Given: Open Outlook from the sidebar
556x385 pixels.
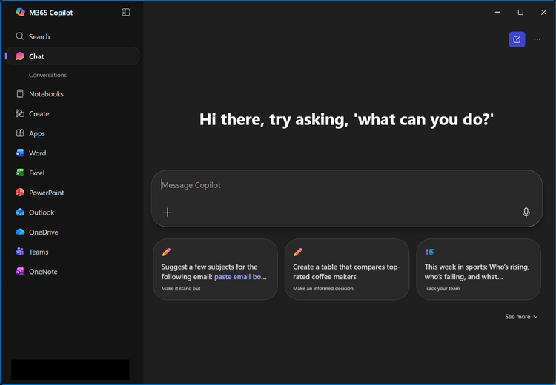Looking at the screenshot, I should click(x=42, y=212).
